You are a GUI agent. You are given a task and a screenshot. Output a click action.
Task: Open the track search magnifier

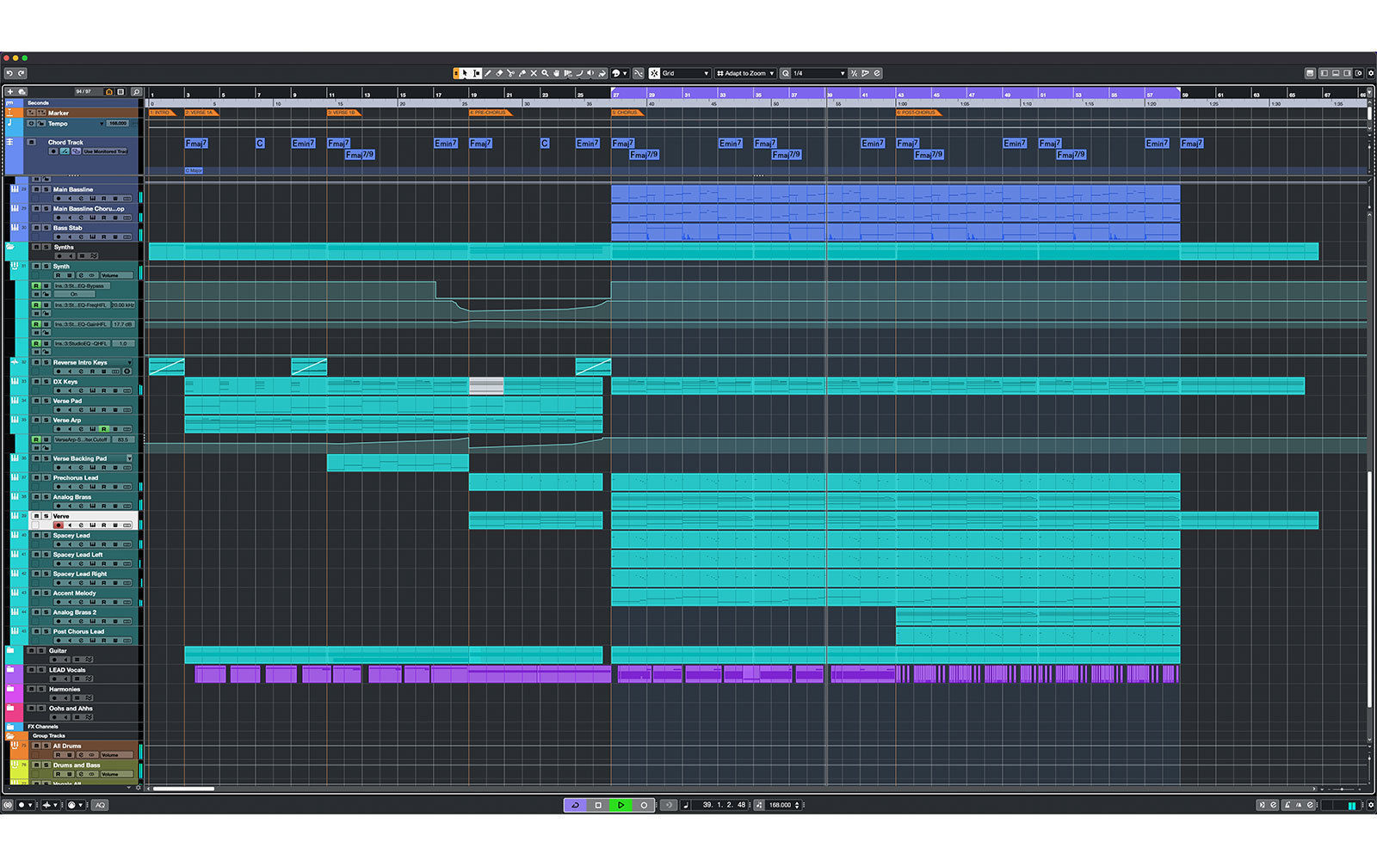tap(136, 91)
